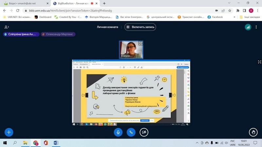Open a new browser tab

pyautogui.click(x=104, y=3)
